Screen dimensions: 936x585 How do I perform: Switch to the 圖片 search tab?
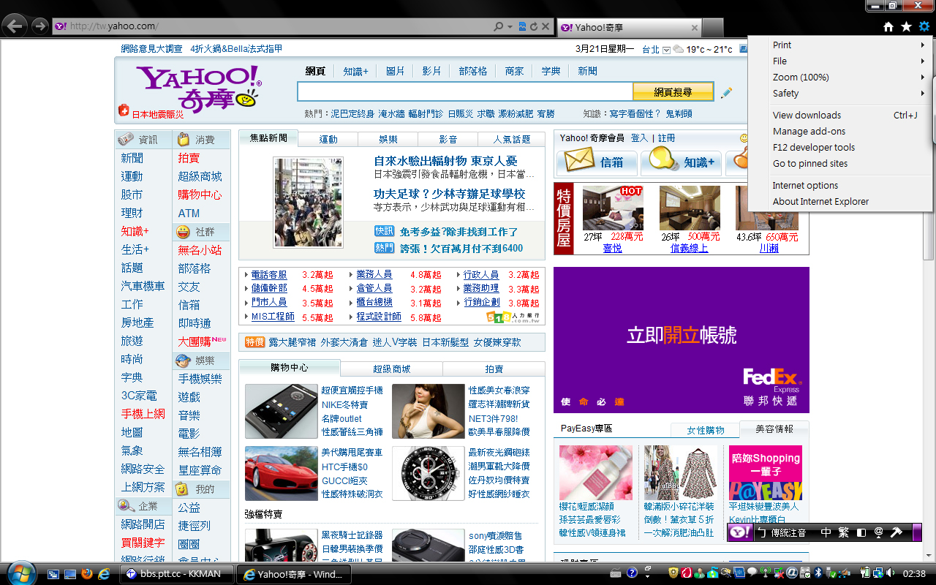[396, 71]
